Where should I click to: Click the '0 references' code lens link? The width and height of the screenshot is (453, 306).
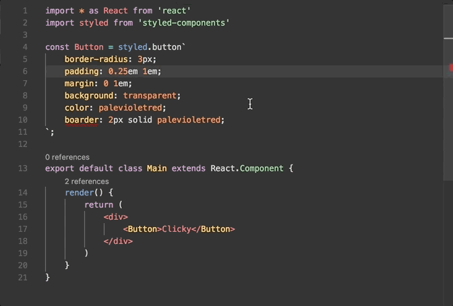click(67, 157)
